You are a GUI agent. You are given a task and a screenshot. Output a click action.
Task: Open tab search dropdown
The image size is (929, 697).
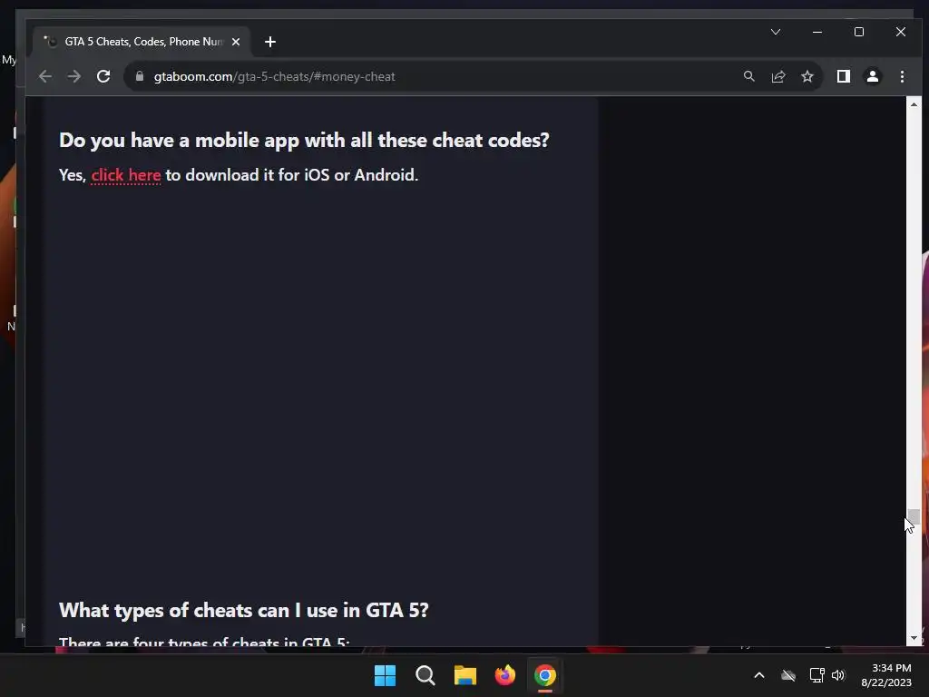point(776,32)
